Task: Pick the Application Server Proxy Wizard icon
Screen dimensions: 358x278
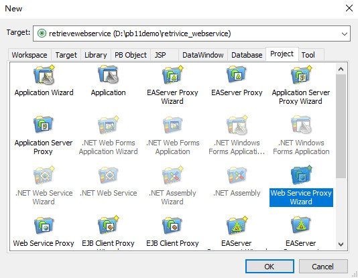Action: [x=301, y=74]
